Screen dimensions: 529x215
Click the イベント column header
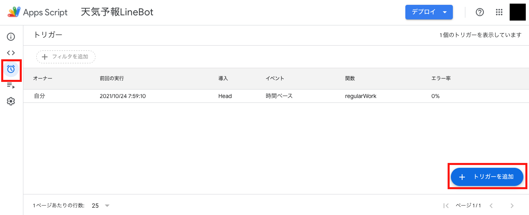(275, 78)
